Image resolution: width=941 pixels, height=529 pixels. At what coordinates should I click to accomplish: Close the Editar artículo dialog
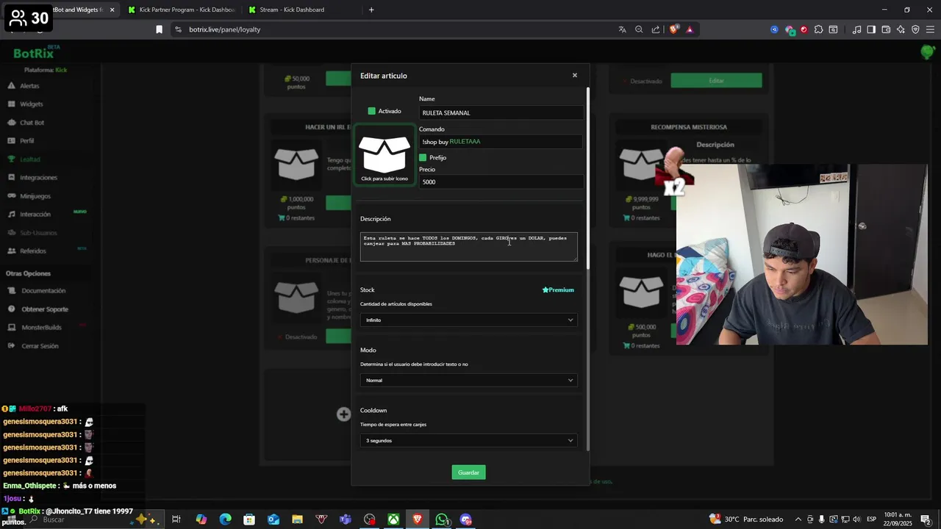pos(575,75)
